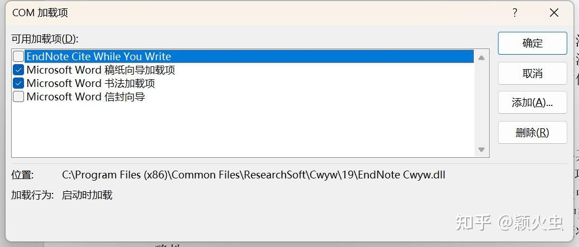Click 删除(R) to remove the add-in
The height and width of the screenshot is (247, 579).
[x=532, y=133]
